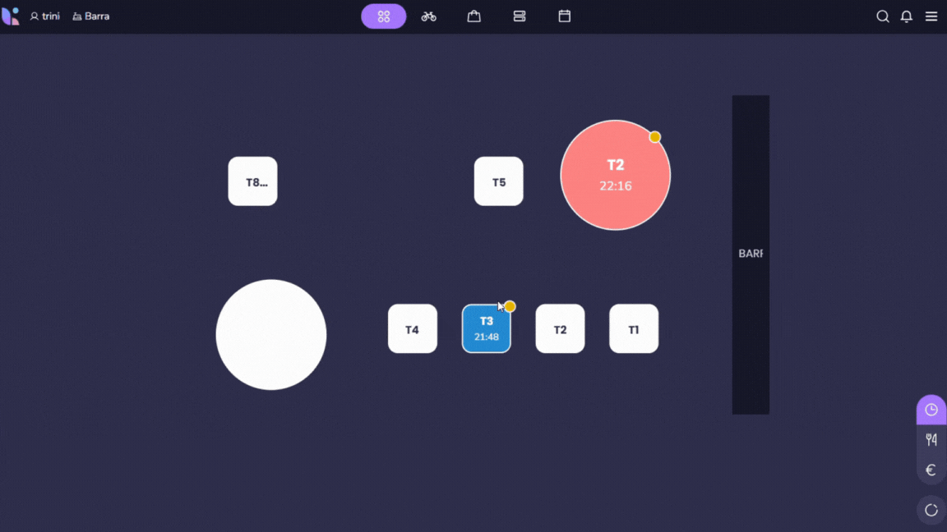The height and width of the screenshot is (532, 947).
Task: Click yellow status dot on table T3
Action: coord(510,306)
